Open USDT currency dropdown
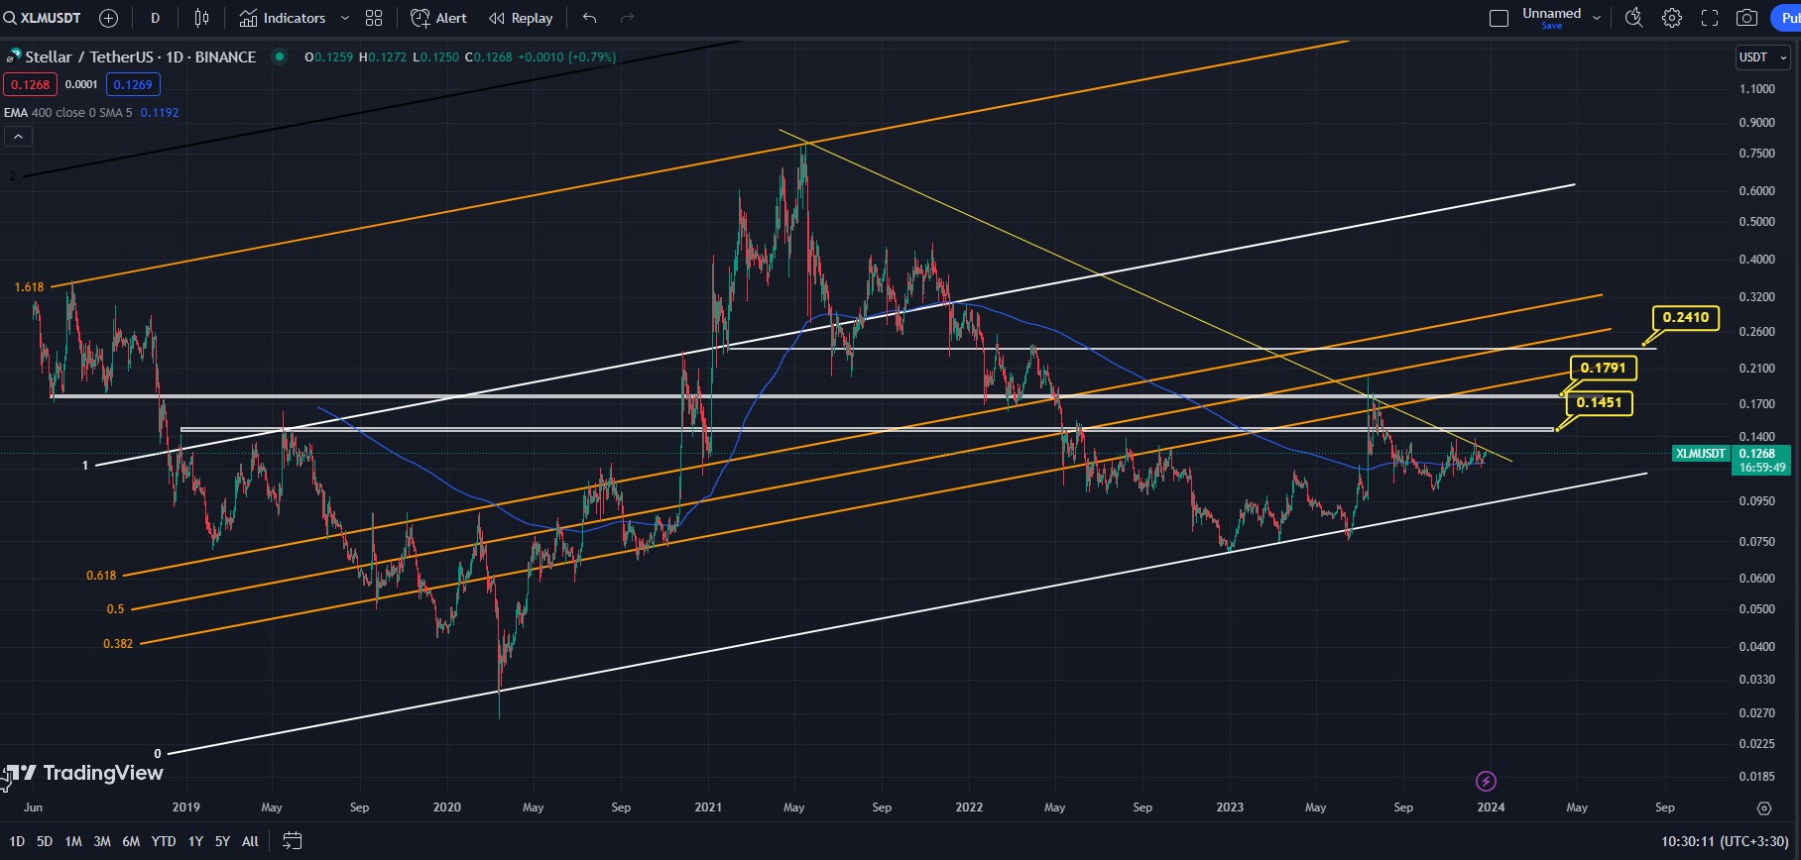1801x860 pixels. (x=1763, y=57)
